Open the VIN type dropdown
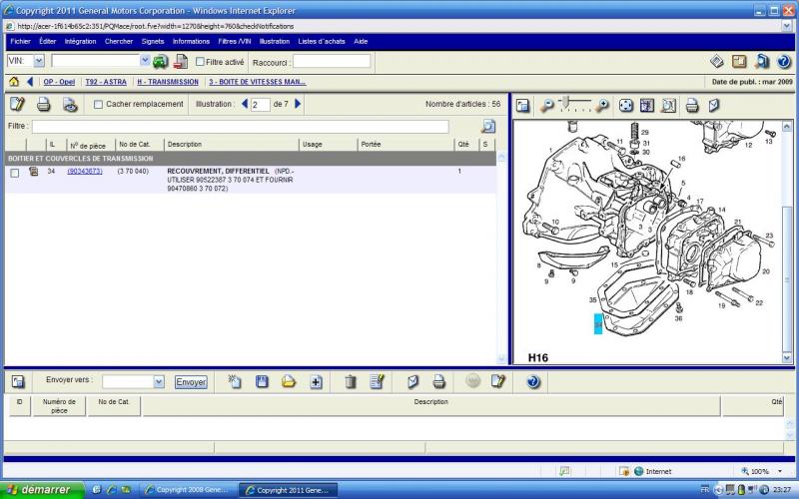Screen dimensions: 799x499 39,61
